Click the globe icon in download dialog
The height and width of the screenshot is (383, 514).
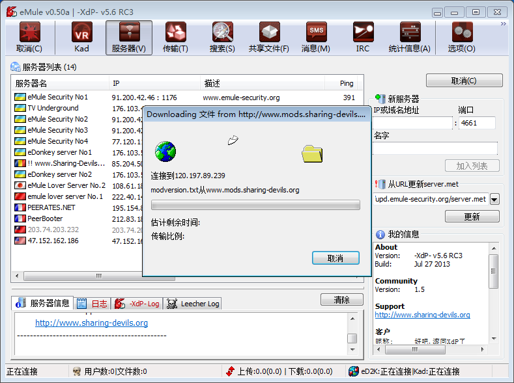click(165, 152)
